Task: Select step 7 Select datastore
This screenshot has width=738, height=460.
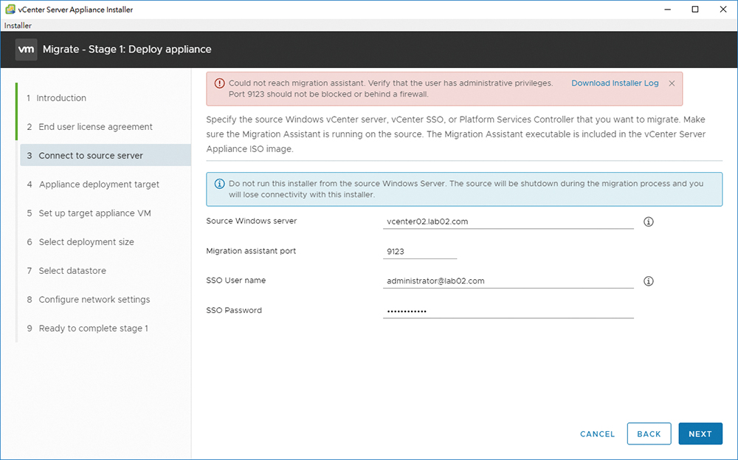Action: [66, 271]
